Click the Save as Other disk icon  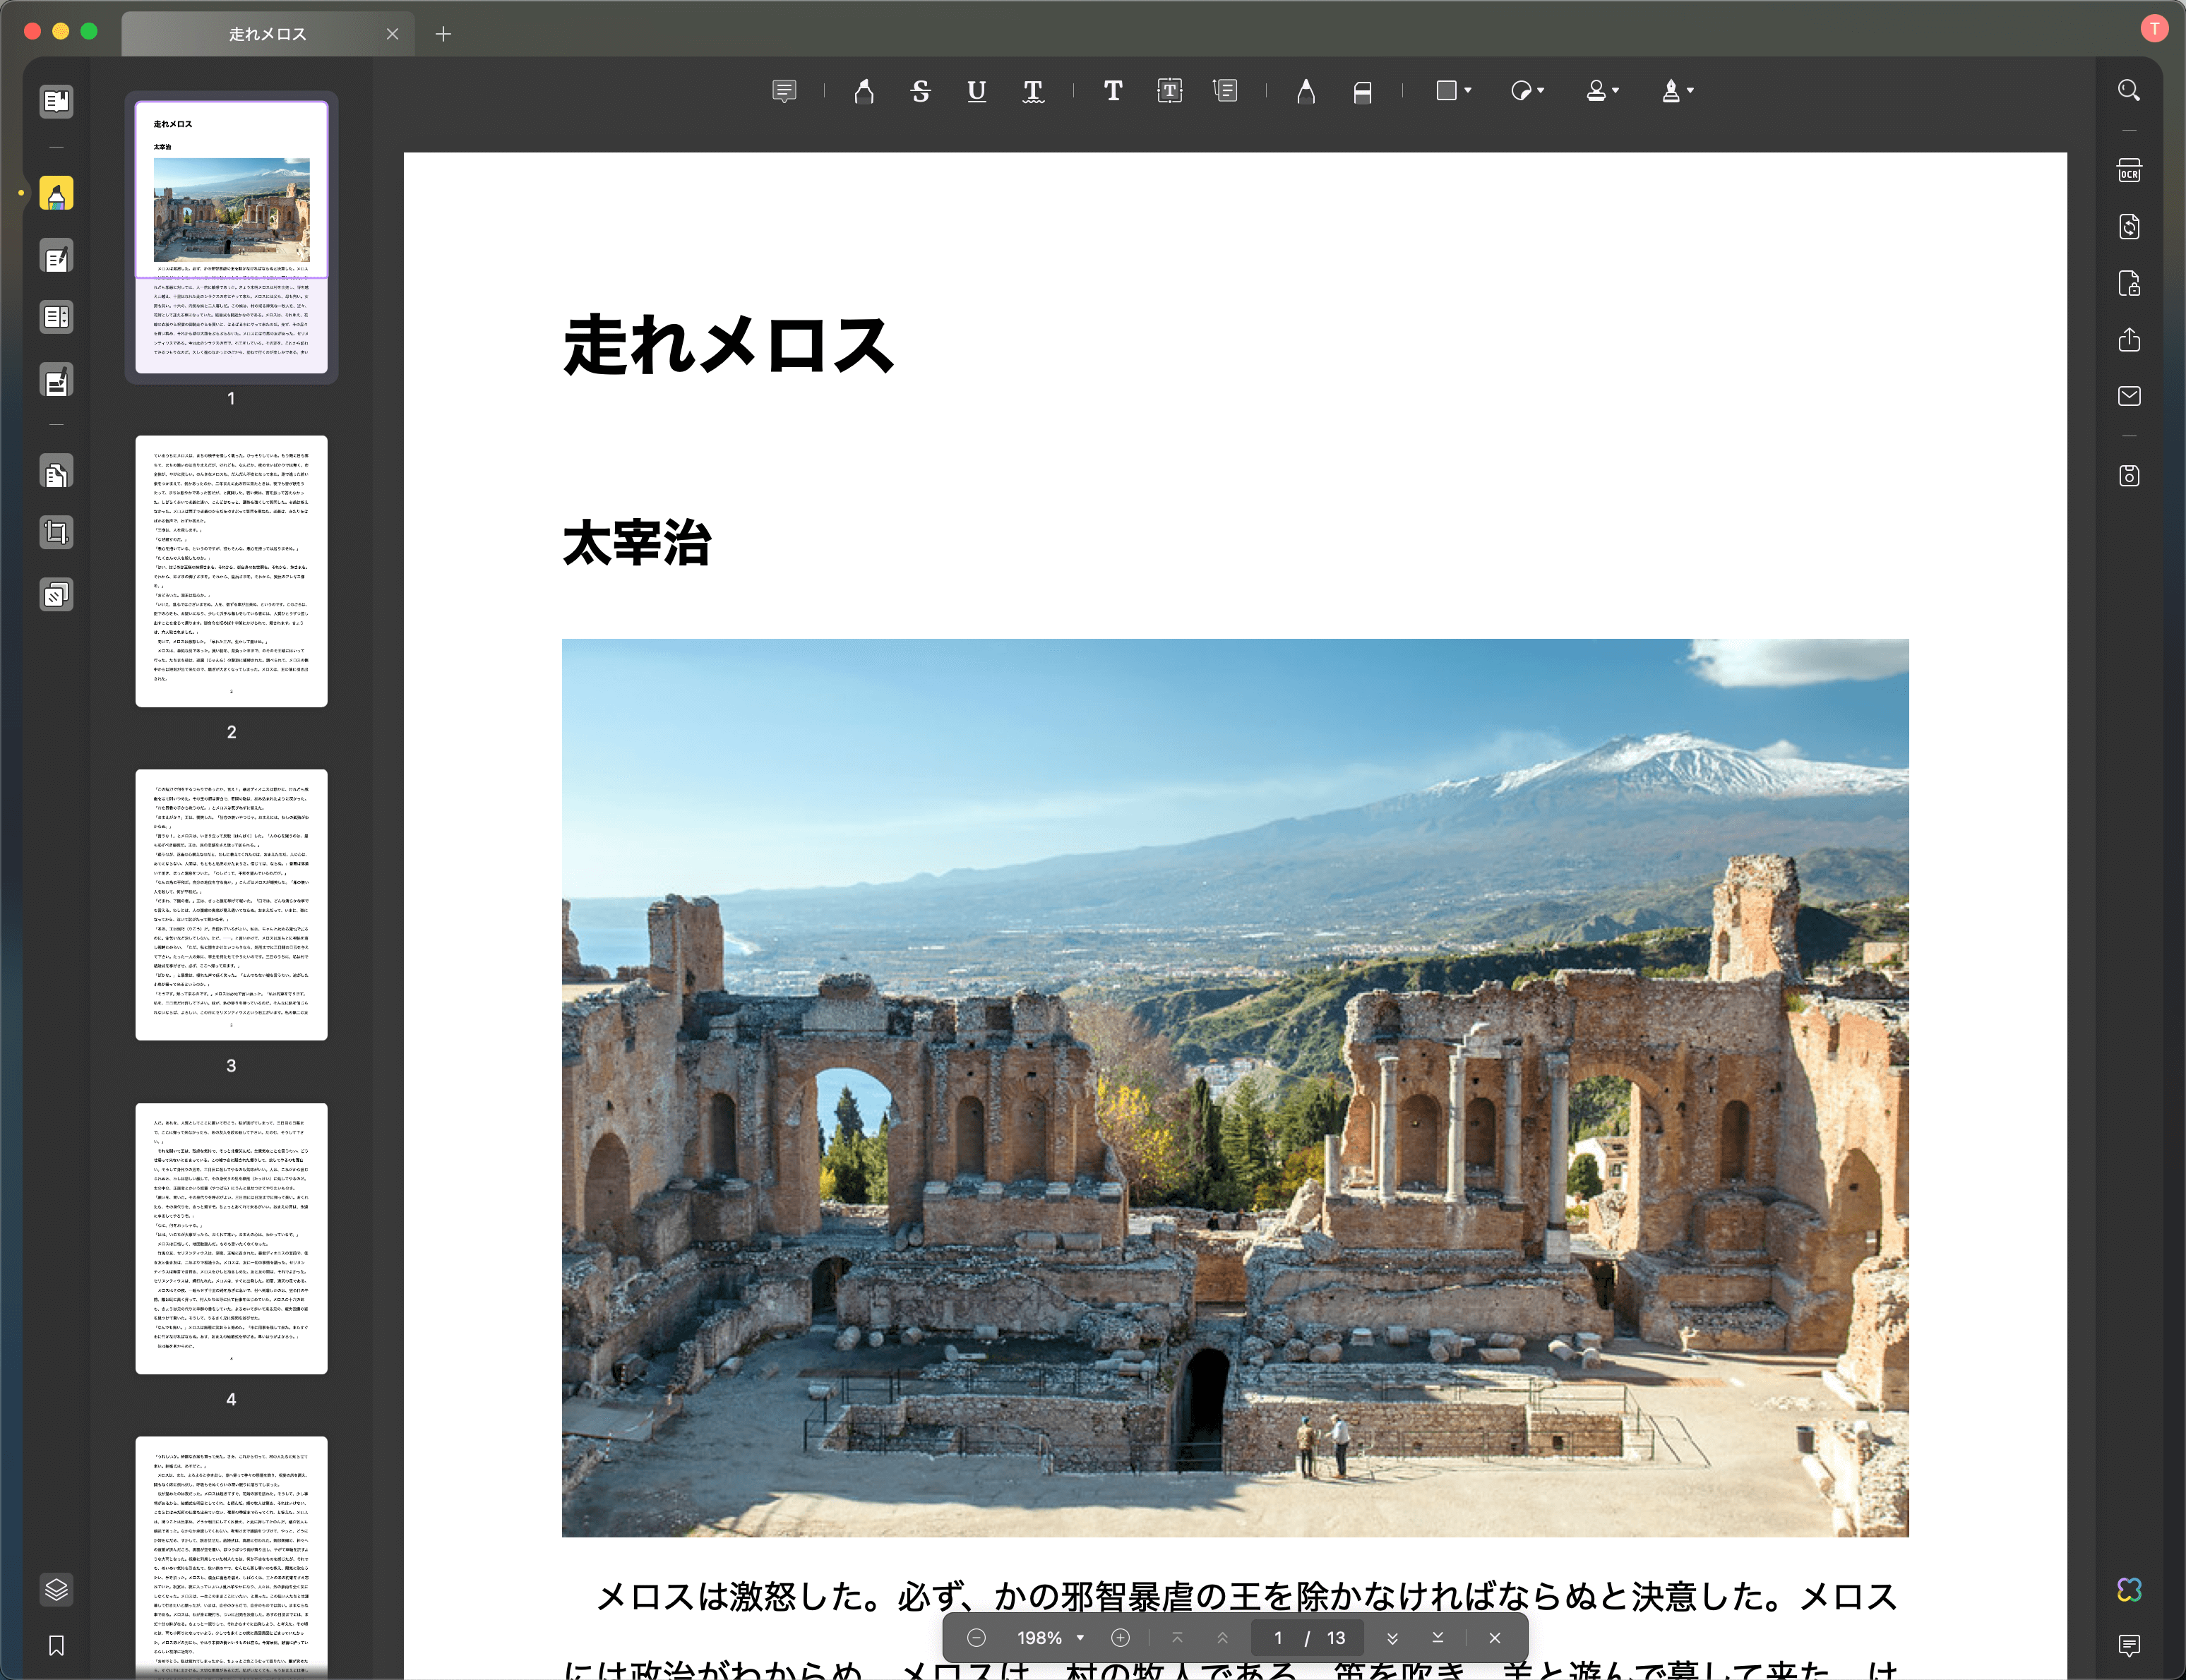coord(2129,476)
